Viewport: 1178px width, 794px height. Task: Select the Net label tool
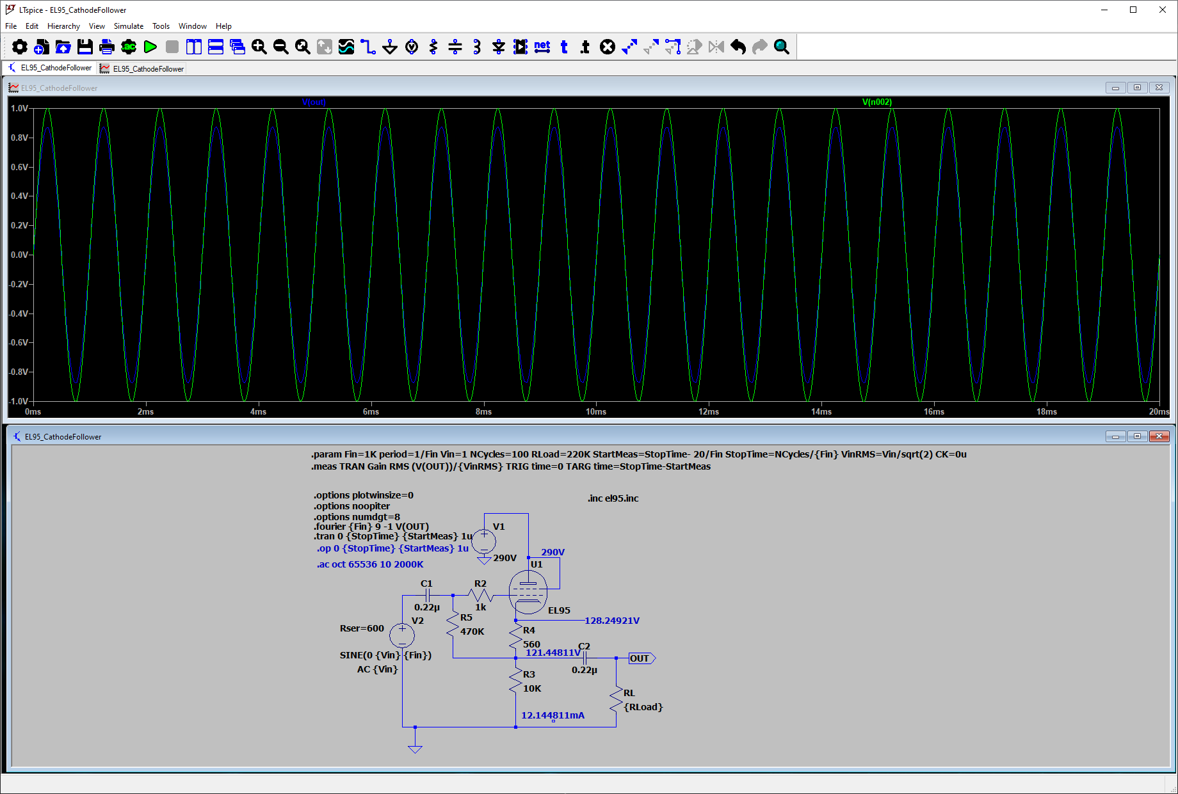tap(542, 47)
